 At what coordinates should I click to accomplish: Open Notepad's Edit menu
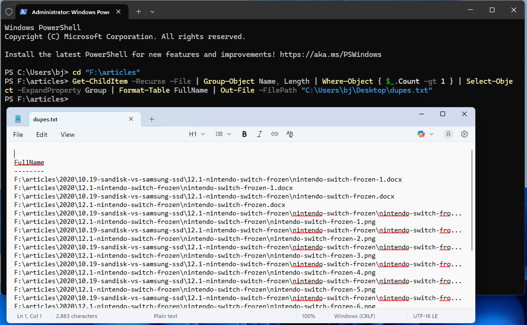tap(41, 134)
